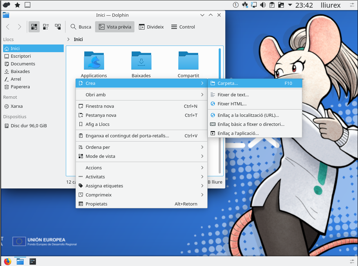
Task: Open Disc dur 96,0 GiB device
Action: [x=33, y=126]
